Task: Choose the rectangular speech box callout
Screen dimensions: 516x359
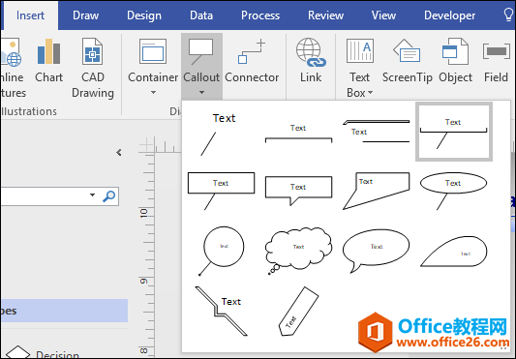Action: click(x=298, y=191)
